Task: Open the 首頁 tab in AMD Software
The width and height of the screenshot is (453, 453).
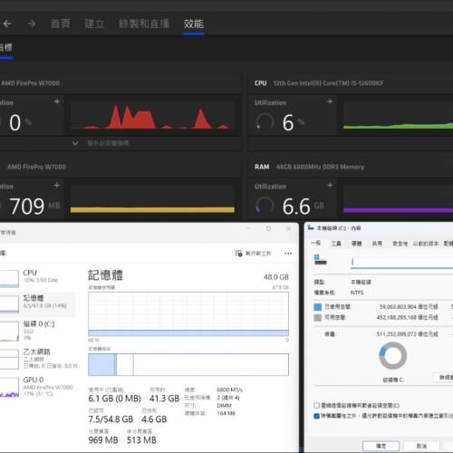Action: 61,24
